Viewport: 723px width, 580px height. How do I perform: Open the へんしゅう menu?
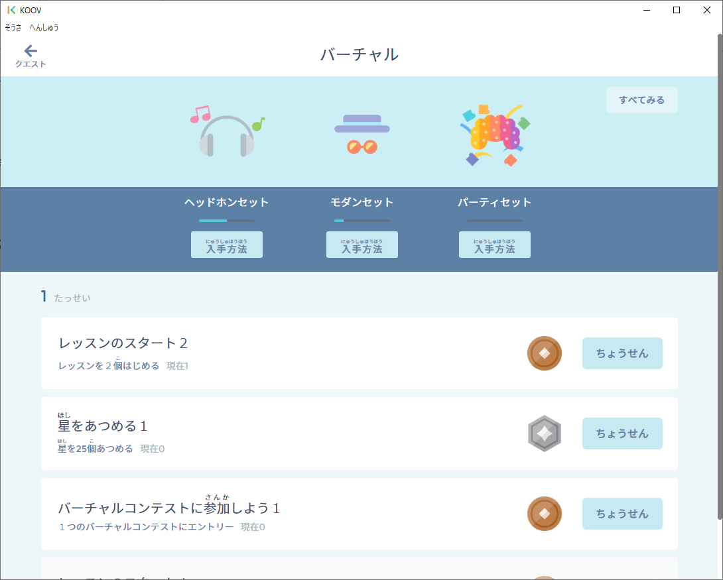coord(44,28)
